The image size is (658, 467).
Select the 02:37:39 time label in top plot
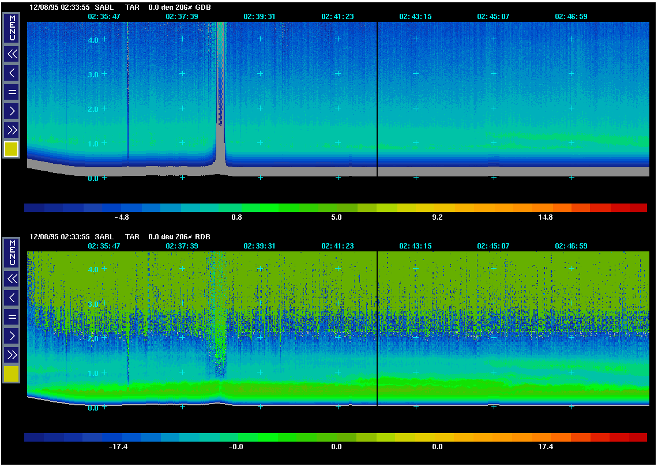[x=182, y=17]
